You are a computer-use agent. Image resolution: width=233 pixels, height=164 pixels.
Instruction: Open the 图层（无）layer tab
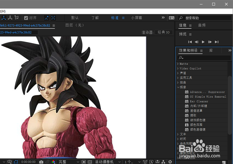click(75, 25)
